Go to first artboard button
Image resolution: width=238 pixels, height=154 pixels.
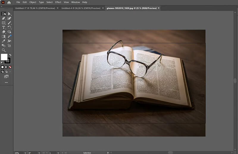point(44,153)
